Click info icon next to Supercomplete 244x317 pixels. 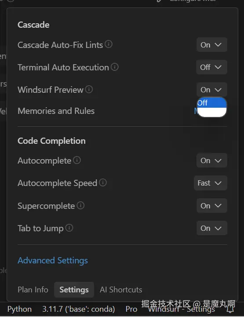pyautogui.click(x=80, y=205)
